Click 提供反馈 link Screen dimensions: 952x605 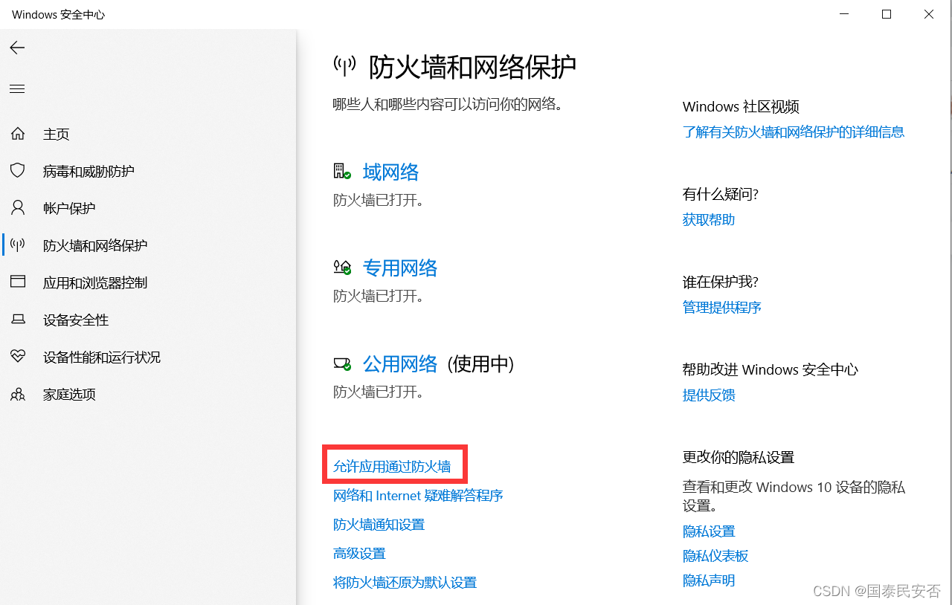click(709, 395)
